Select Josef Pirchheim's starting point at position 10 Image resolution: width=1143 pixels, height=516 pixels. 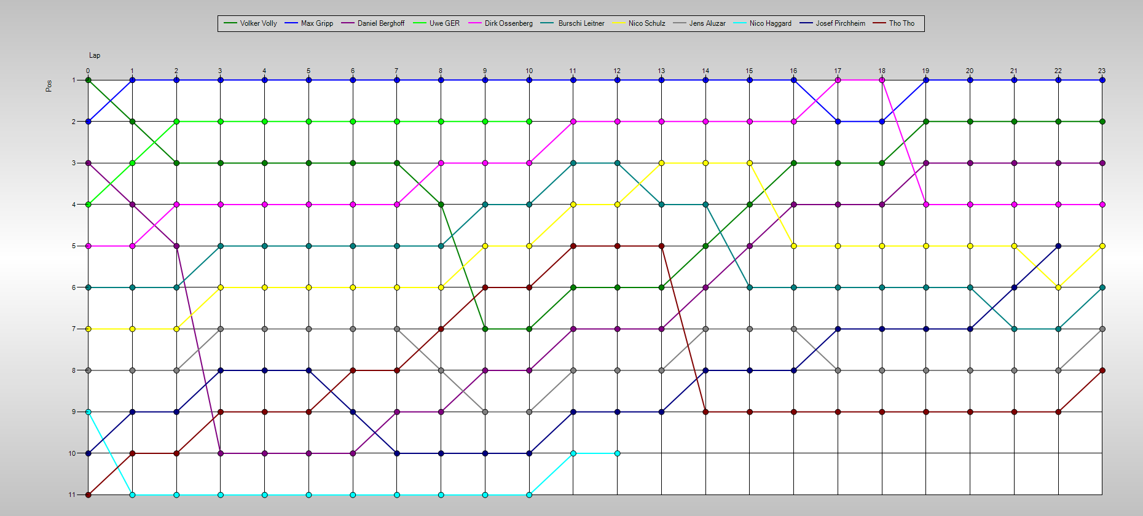88,453
